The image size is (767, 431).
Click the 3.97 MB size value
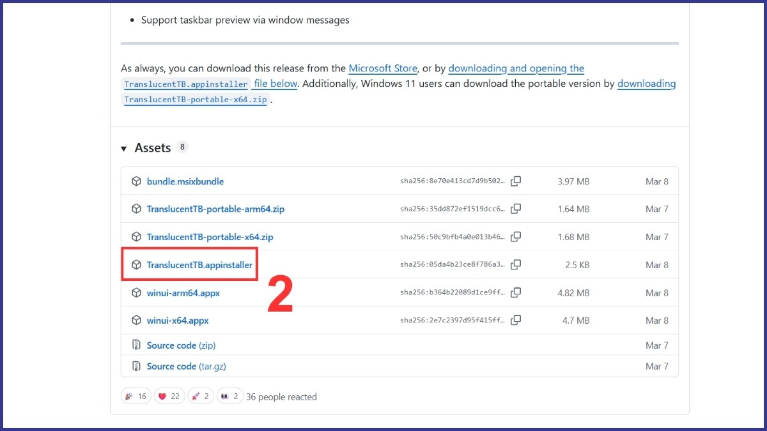click(x=573, y=181)
